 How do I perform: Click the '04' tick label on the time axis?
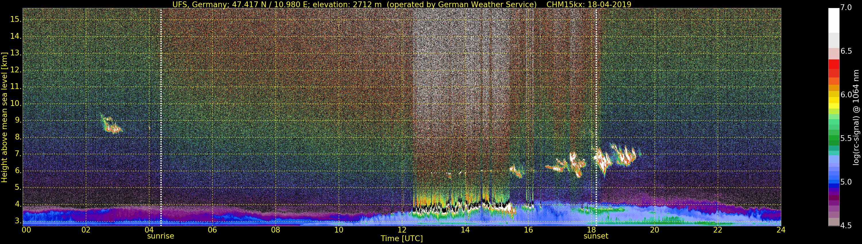coord(149,230)
